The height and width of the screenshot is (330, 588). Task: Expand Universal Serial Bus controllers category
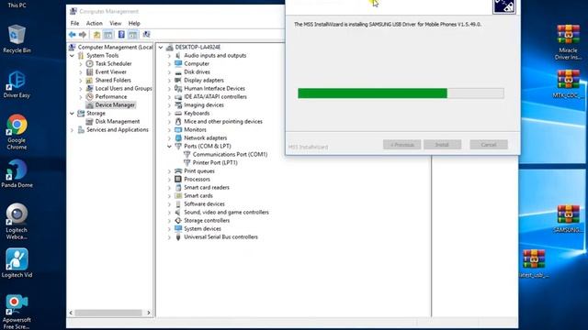click(169, 237)
